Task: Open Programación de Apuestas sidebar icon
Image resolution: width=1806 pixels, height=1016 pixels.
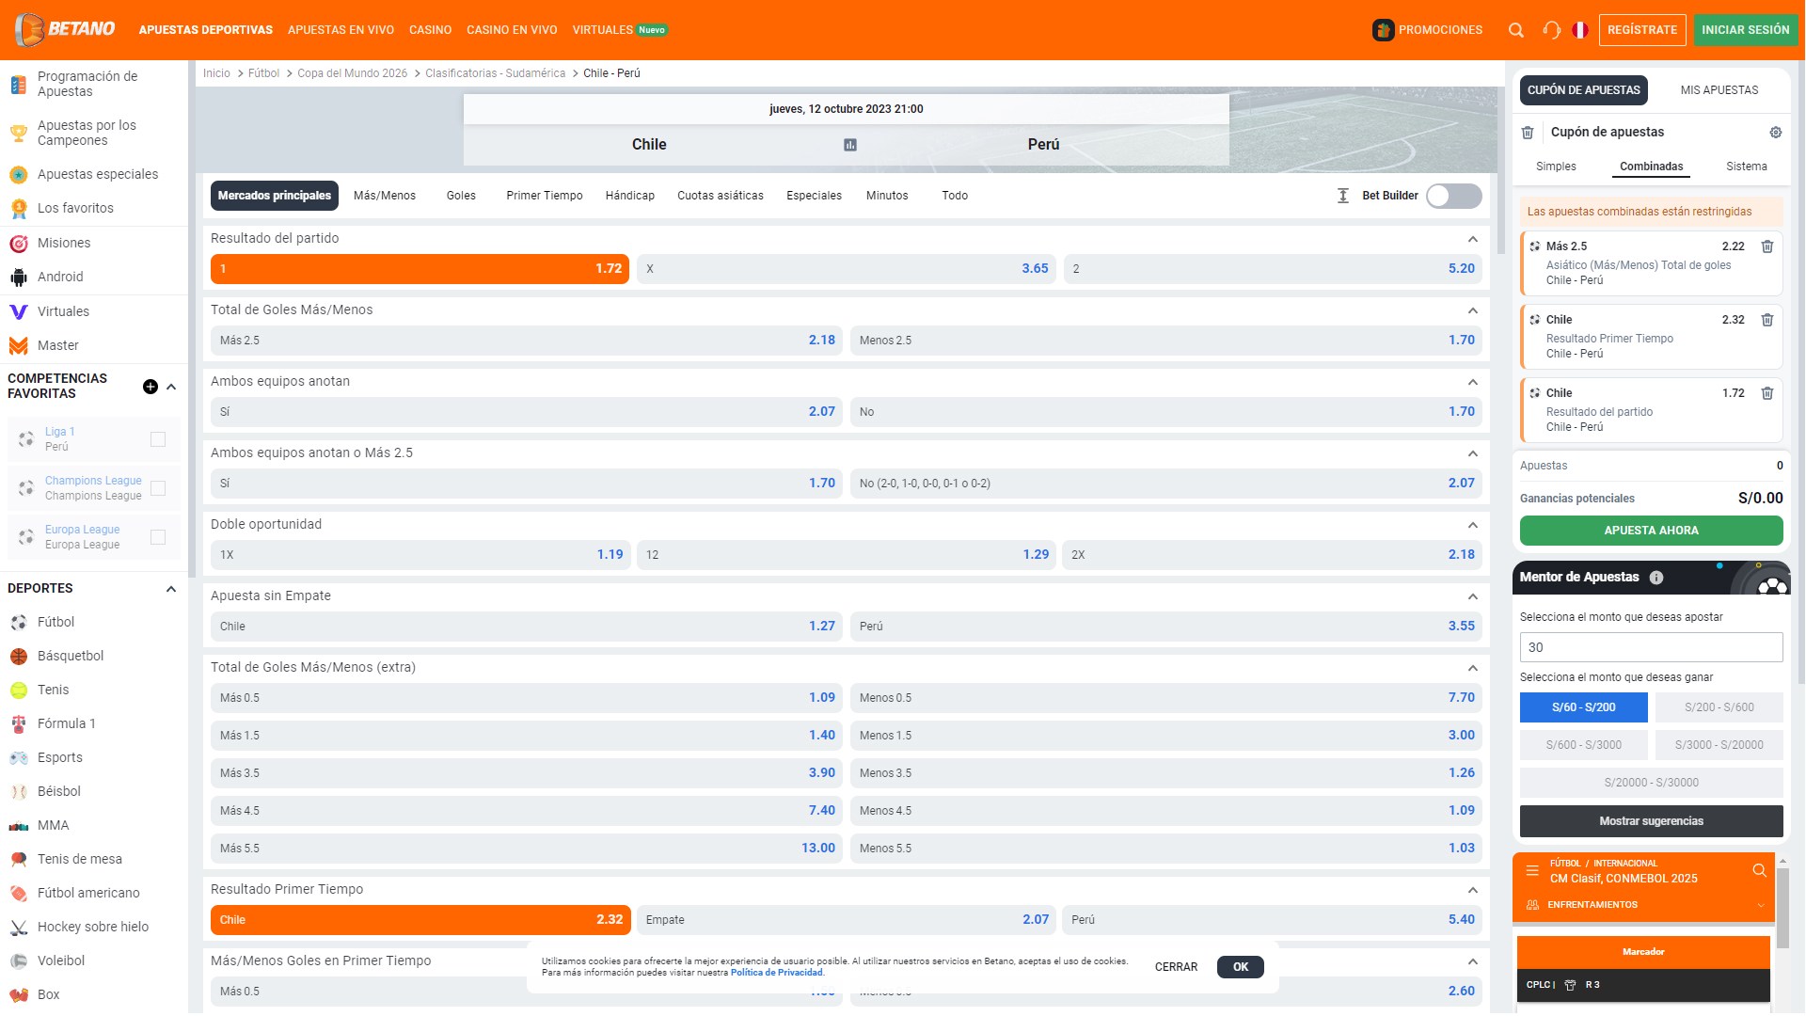Action: [18, 85]
